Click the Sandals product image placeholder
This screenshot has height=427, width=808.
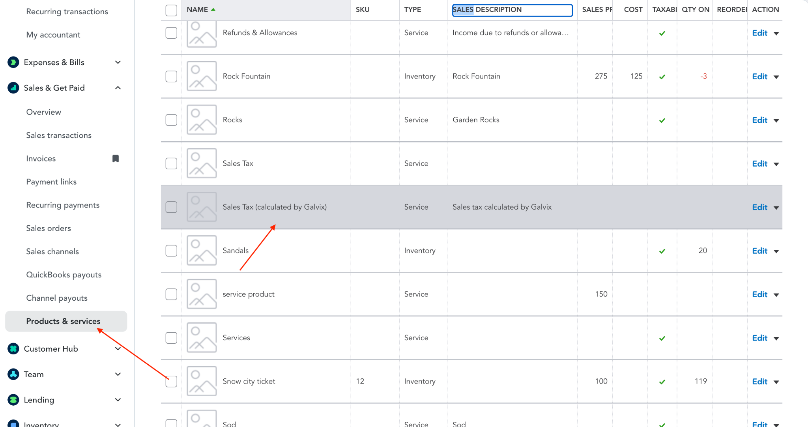[x=202, y=251]
